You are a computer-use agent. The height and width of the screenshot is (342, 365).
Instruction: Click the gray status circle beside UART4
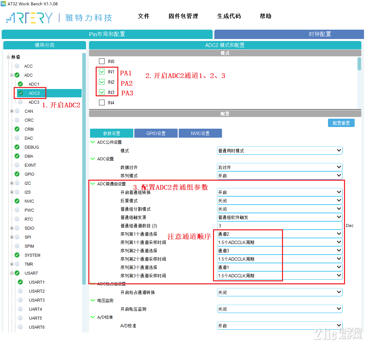point(20,309)
